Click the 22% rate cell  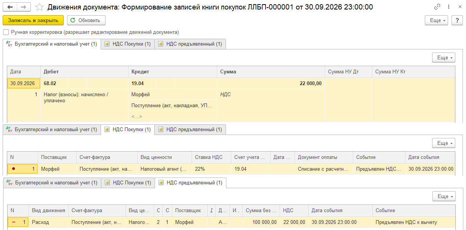tap(211, 169)
